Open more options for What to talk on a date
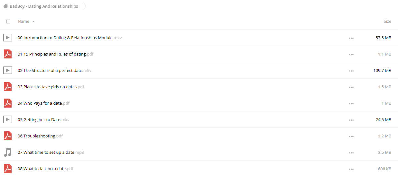This screenshot has width=398, height=175. click(351, 169)
